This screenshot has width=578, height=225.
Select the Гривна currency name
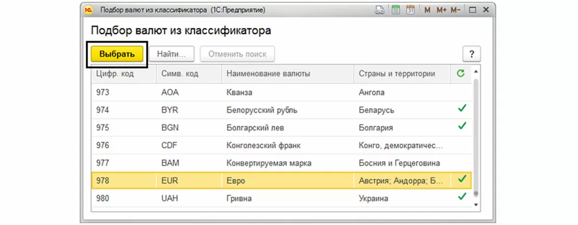pyautogui.click(x=239, y=198)
